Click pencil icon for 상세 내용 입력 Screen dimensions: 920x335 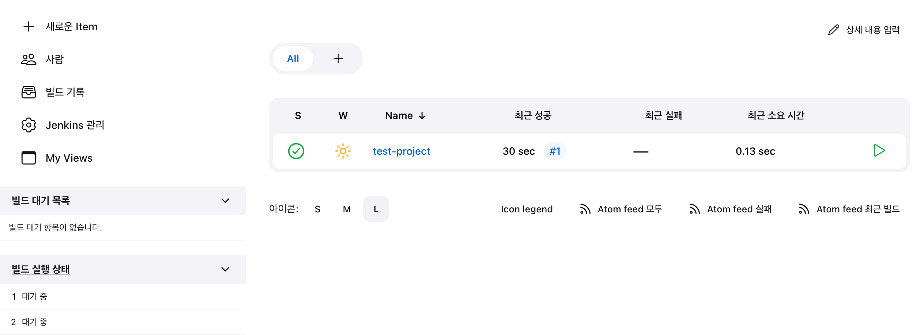(x=833, y=30)
